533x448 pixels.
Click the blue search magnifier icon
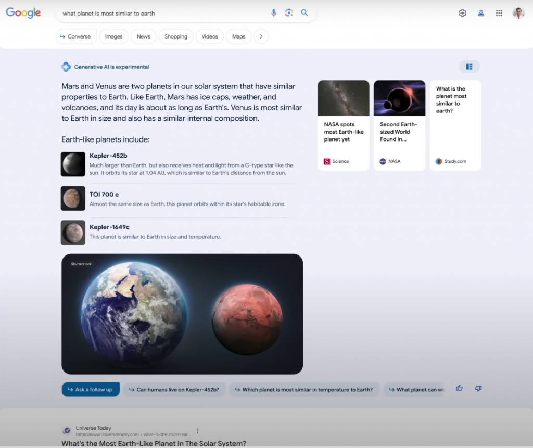(x=304, y=13)
